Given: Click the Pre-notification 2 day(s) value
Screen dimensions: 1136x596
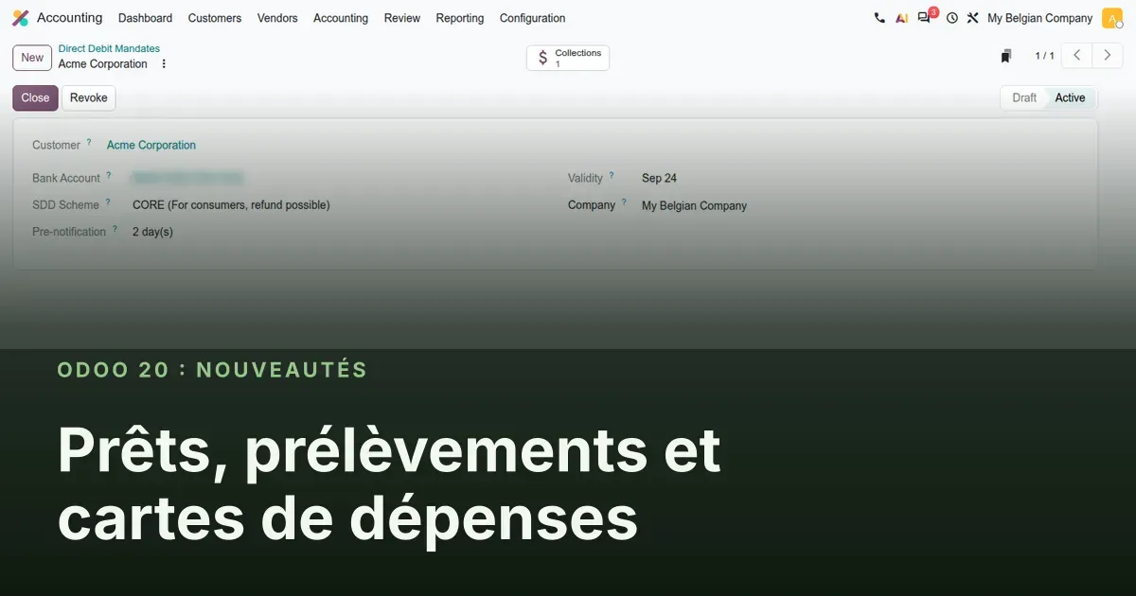Looking at the screenshot, I should 152,232.
